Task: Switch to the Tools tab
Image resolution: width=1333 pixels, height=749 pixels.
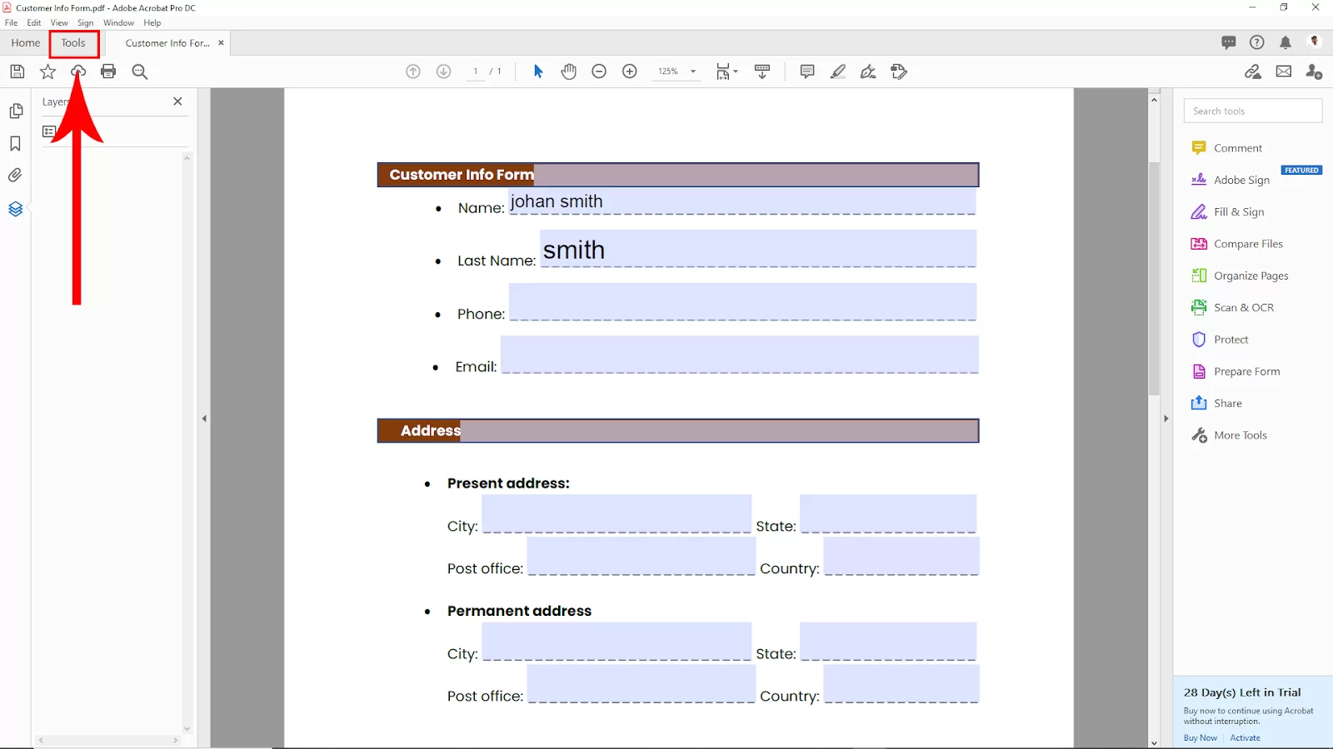Action: coord(73,42)
